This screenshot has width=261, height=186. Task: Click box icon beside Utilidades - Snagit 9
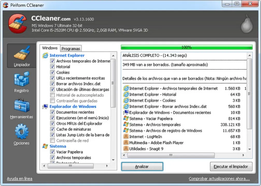pyautogui.click(x=126, y=149)
